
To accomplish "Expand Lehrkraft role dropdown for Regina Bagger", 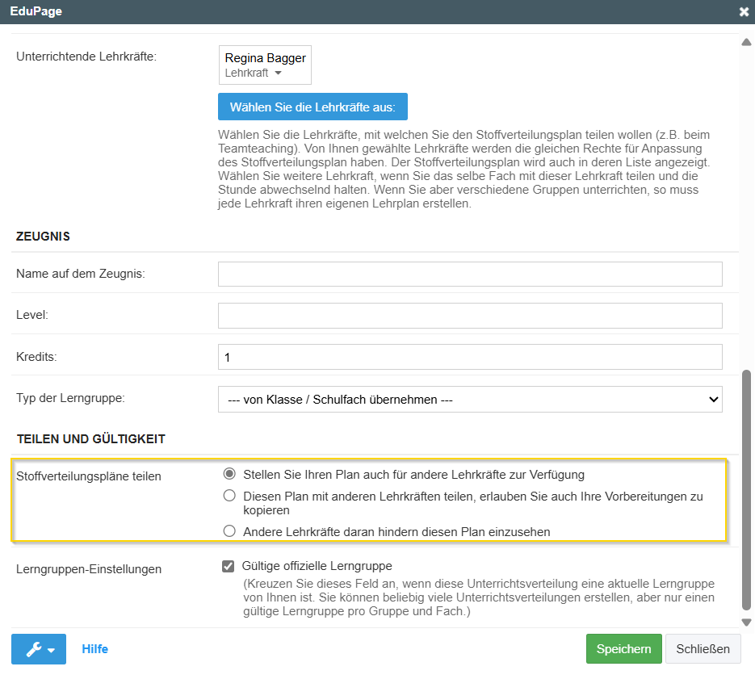I will [x=253, y=73].
